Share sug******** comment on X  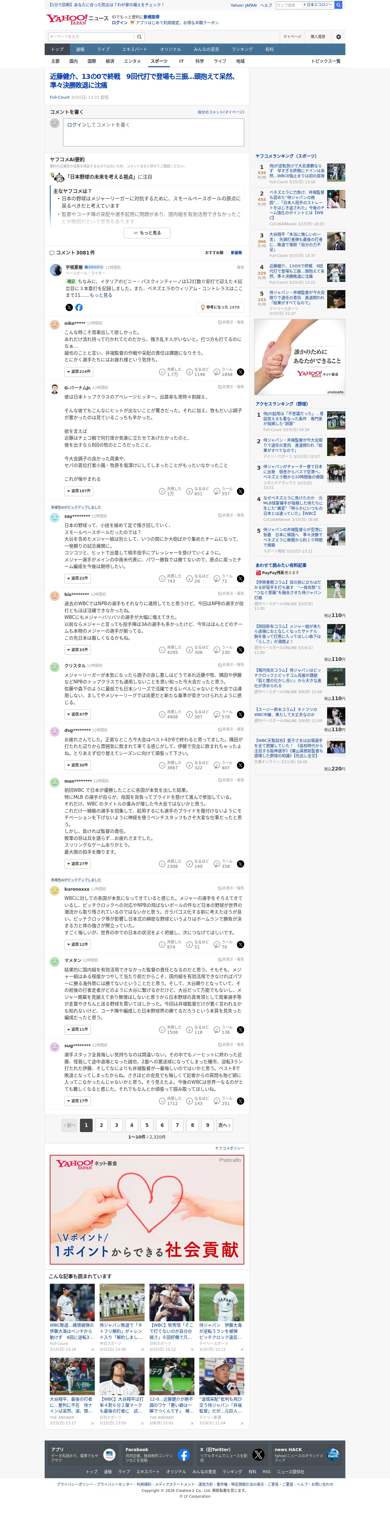[241, 1101]
